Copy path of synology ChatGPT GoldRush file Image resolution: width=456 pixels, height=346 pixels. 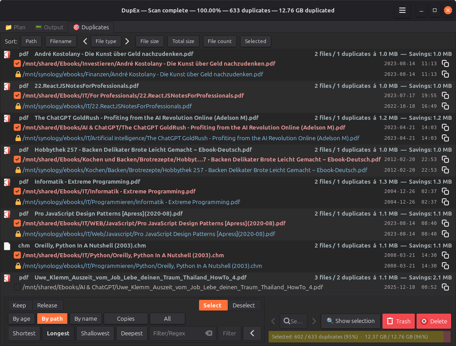[445, 138]
